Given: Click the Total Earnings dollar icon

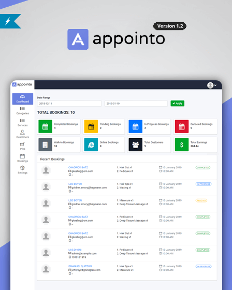Looking at the screenshot, I should pos(182,144).
